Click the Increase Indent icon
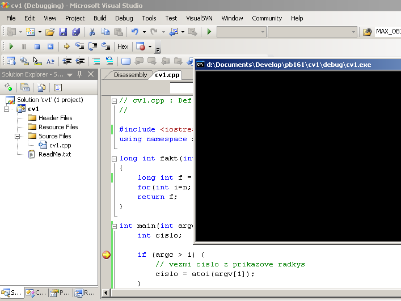 [80, 61]
